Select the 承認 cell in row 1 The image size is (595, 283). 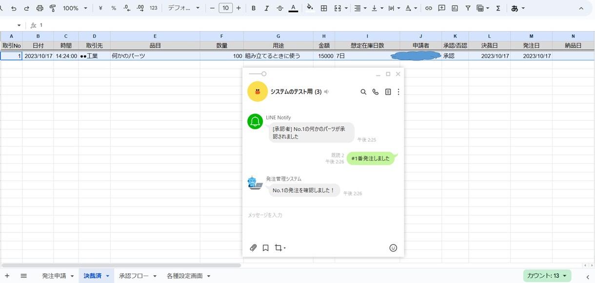455,56
